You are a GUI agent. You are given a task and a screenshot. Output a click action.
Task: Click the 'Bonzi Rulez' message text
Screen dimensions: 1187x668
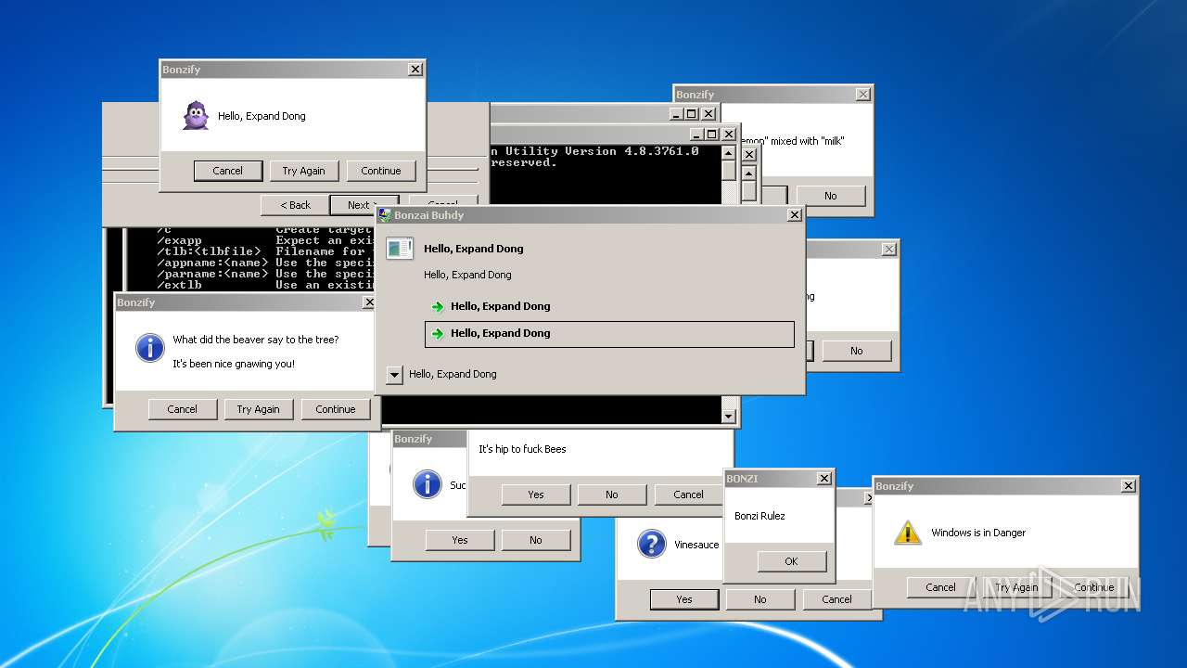coord(759,516)
